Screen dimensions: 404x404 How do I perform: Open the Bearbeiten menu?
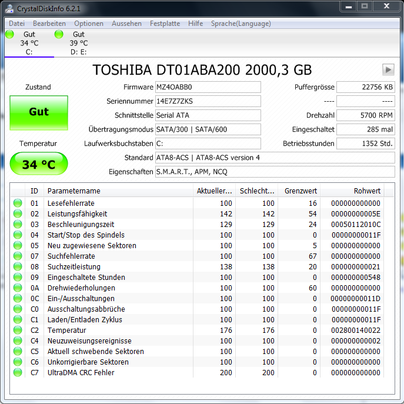(49, 24)
